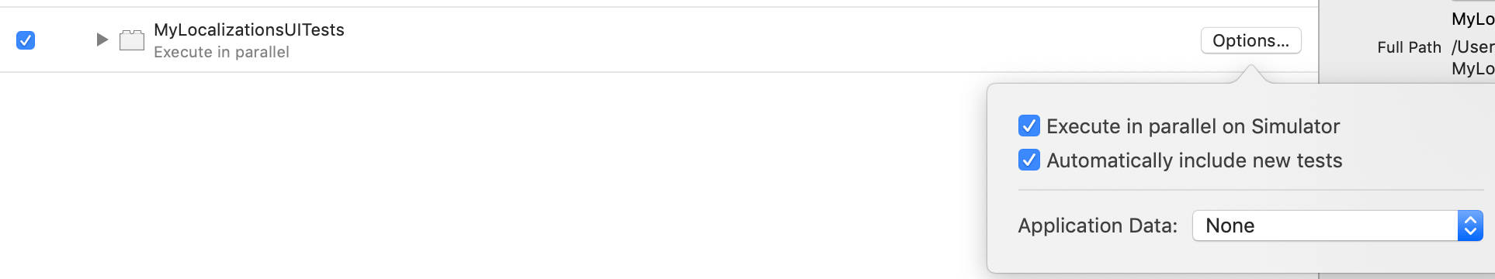Click the Execute in parallel subtitle text
Viewport: 1495px width, 279px height.
(x=221, y=52)
